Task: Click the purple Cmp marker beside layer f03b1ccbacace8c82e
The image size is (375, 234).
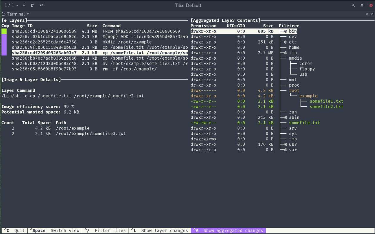Action: pyautogui.click(x=4, y=37)
